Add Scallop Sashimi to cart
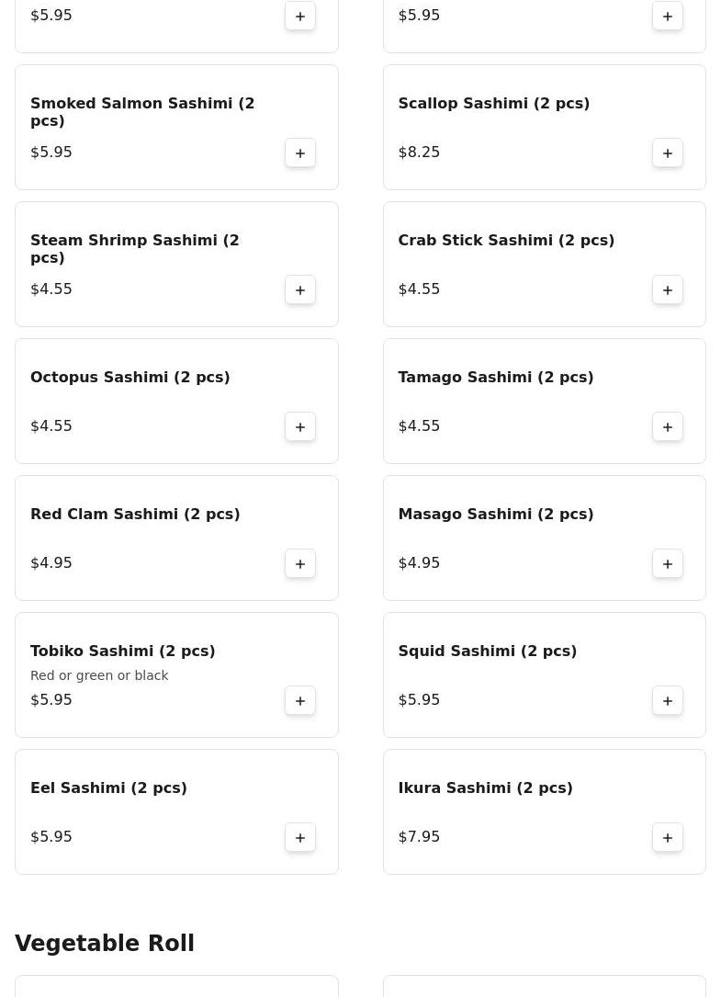Screen dimensions: 721x997 668,153
